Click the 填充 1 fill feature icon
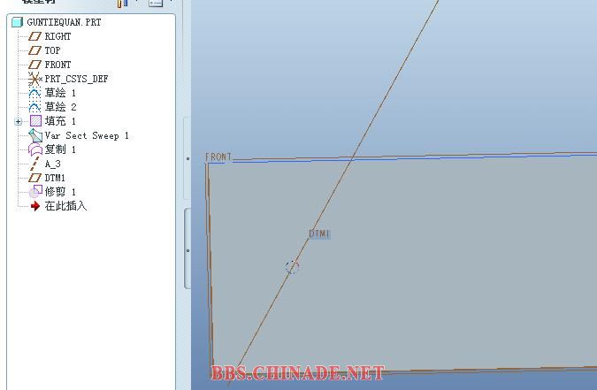 (x=35, y=121)
